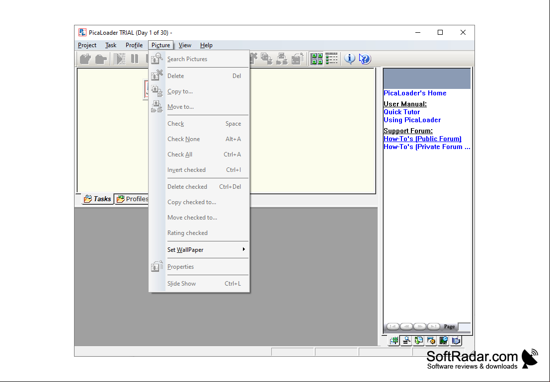Open the View menu
The width and height of the screenshot is (550, 382).
tap(185, 45)
